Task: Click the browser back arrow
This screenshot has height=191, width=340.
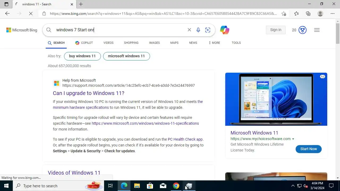Action: point(7,14)
